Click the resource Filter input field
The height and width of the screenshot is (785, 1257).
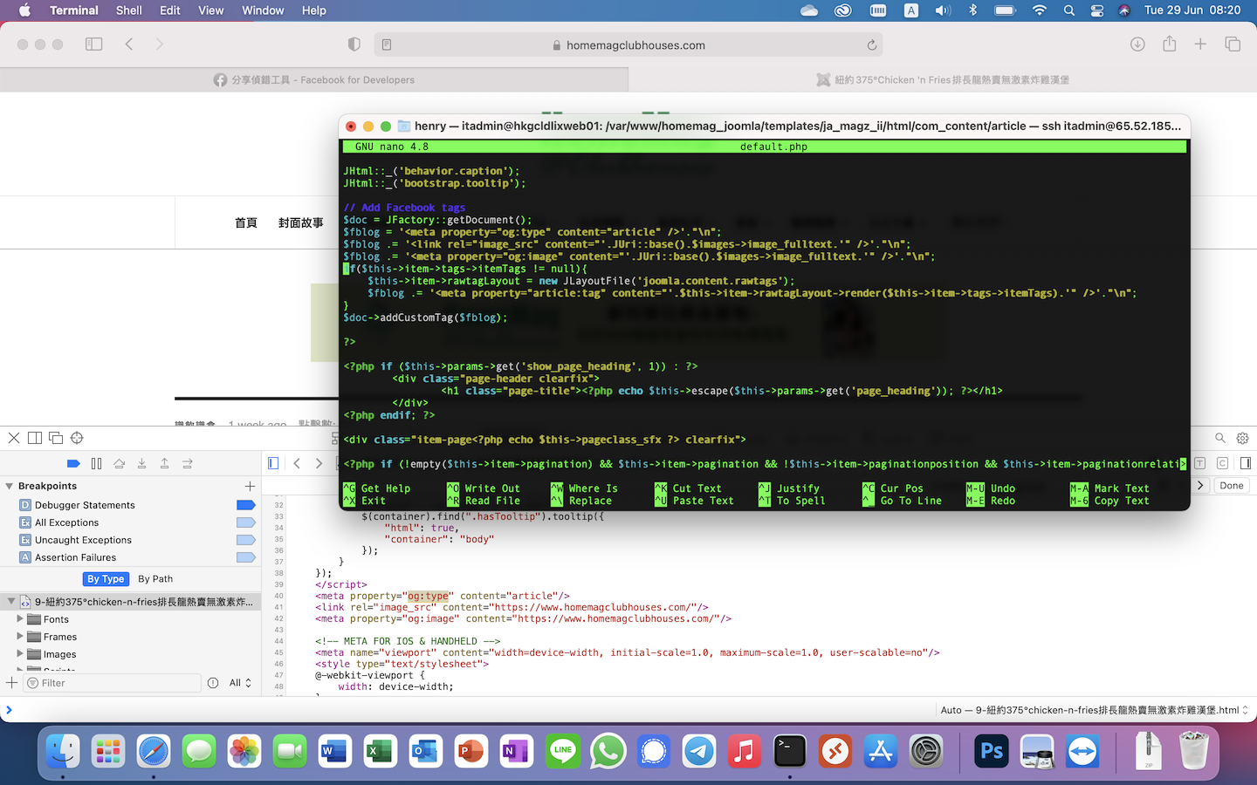113,683
